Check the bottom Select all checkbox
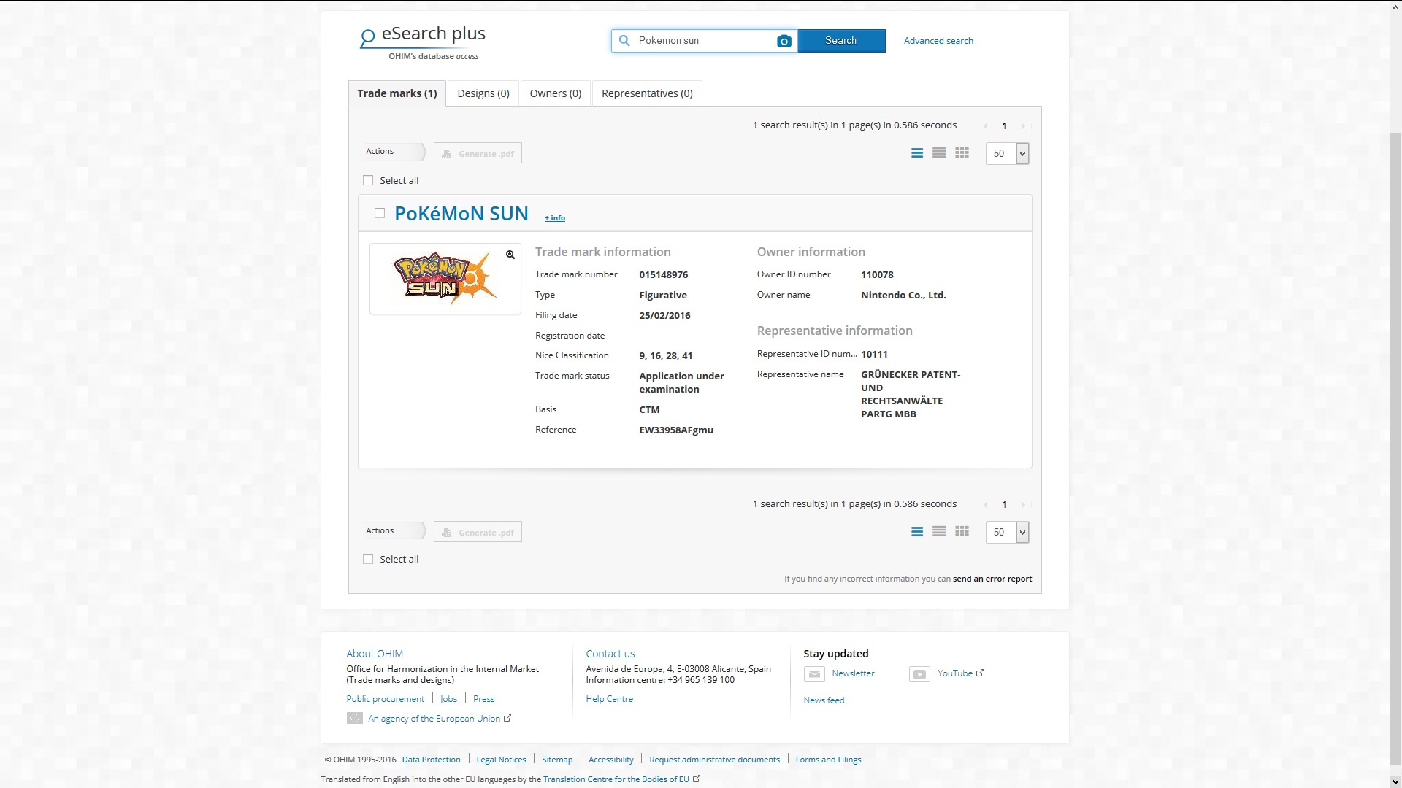Screen dimensions: 1402x788 point(368,559)
